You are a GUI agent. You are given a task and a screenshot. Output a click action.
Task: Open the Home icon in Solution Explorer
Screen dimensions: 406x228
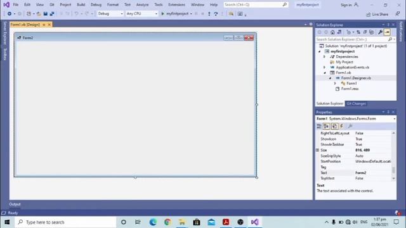(x=332, y=32)
